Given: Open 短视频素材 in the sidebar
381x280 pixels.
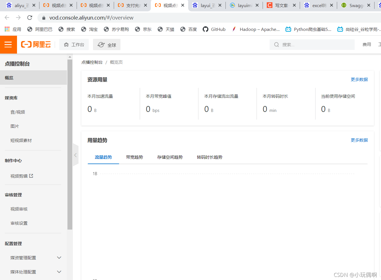Looking at the screenshot, I should 21,141.
